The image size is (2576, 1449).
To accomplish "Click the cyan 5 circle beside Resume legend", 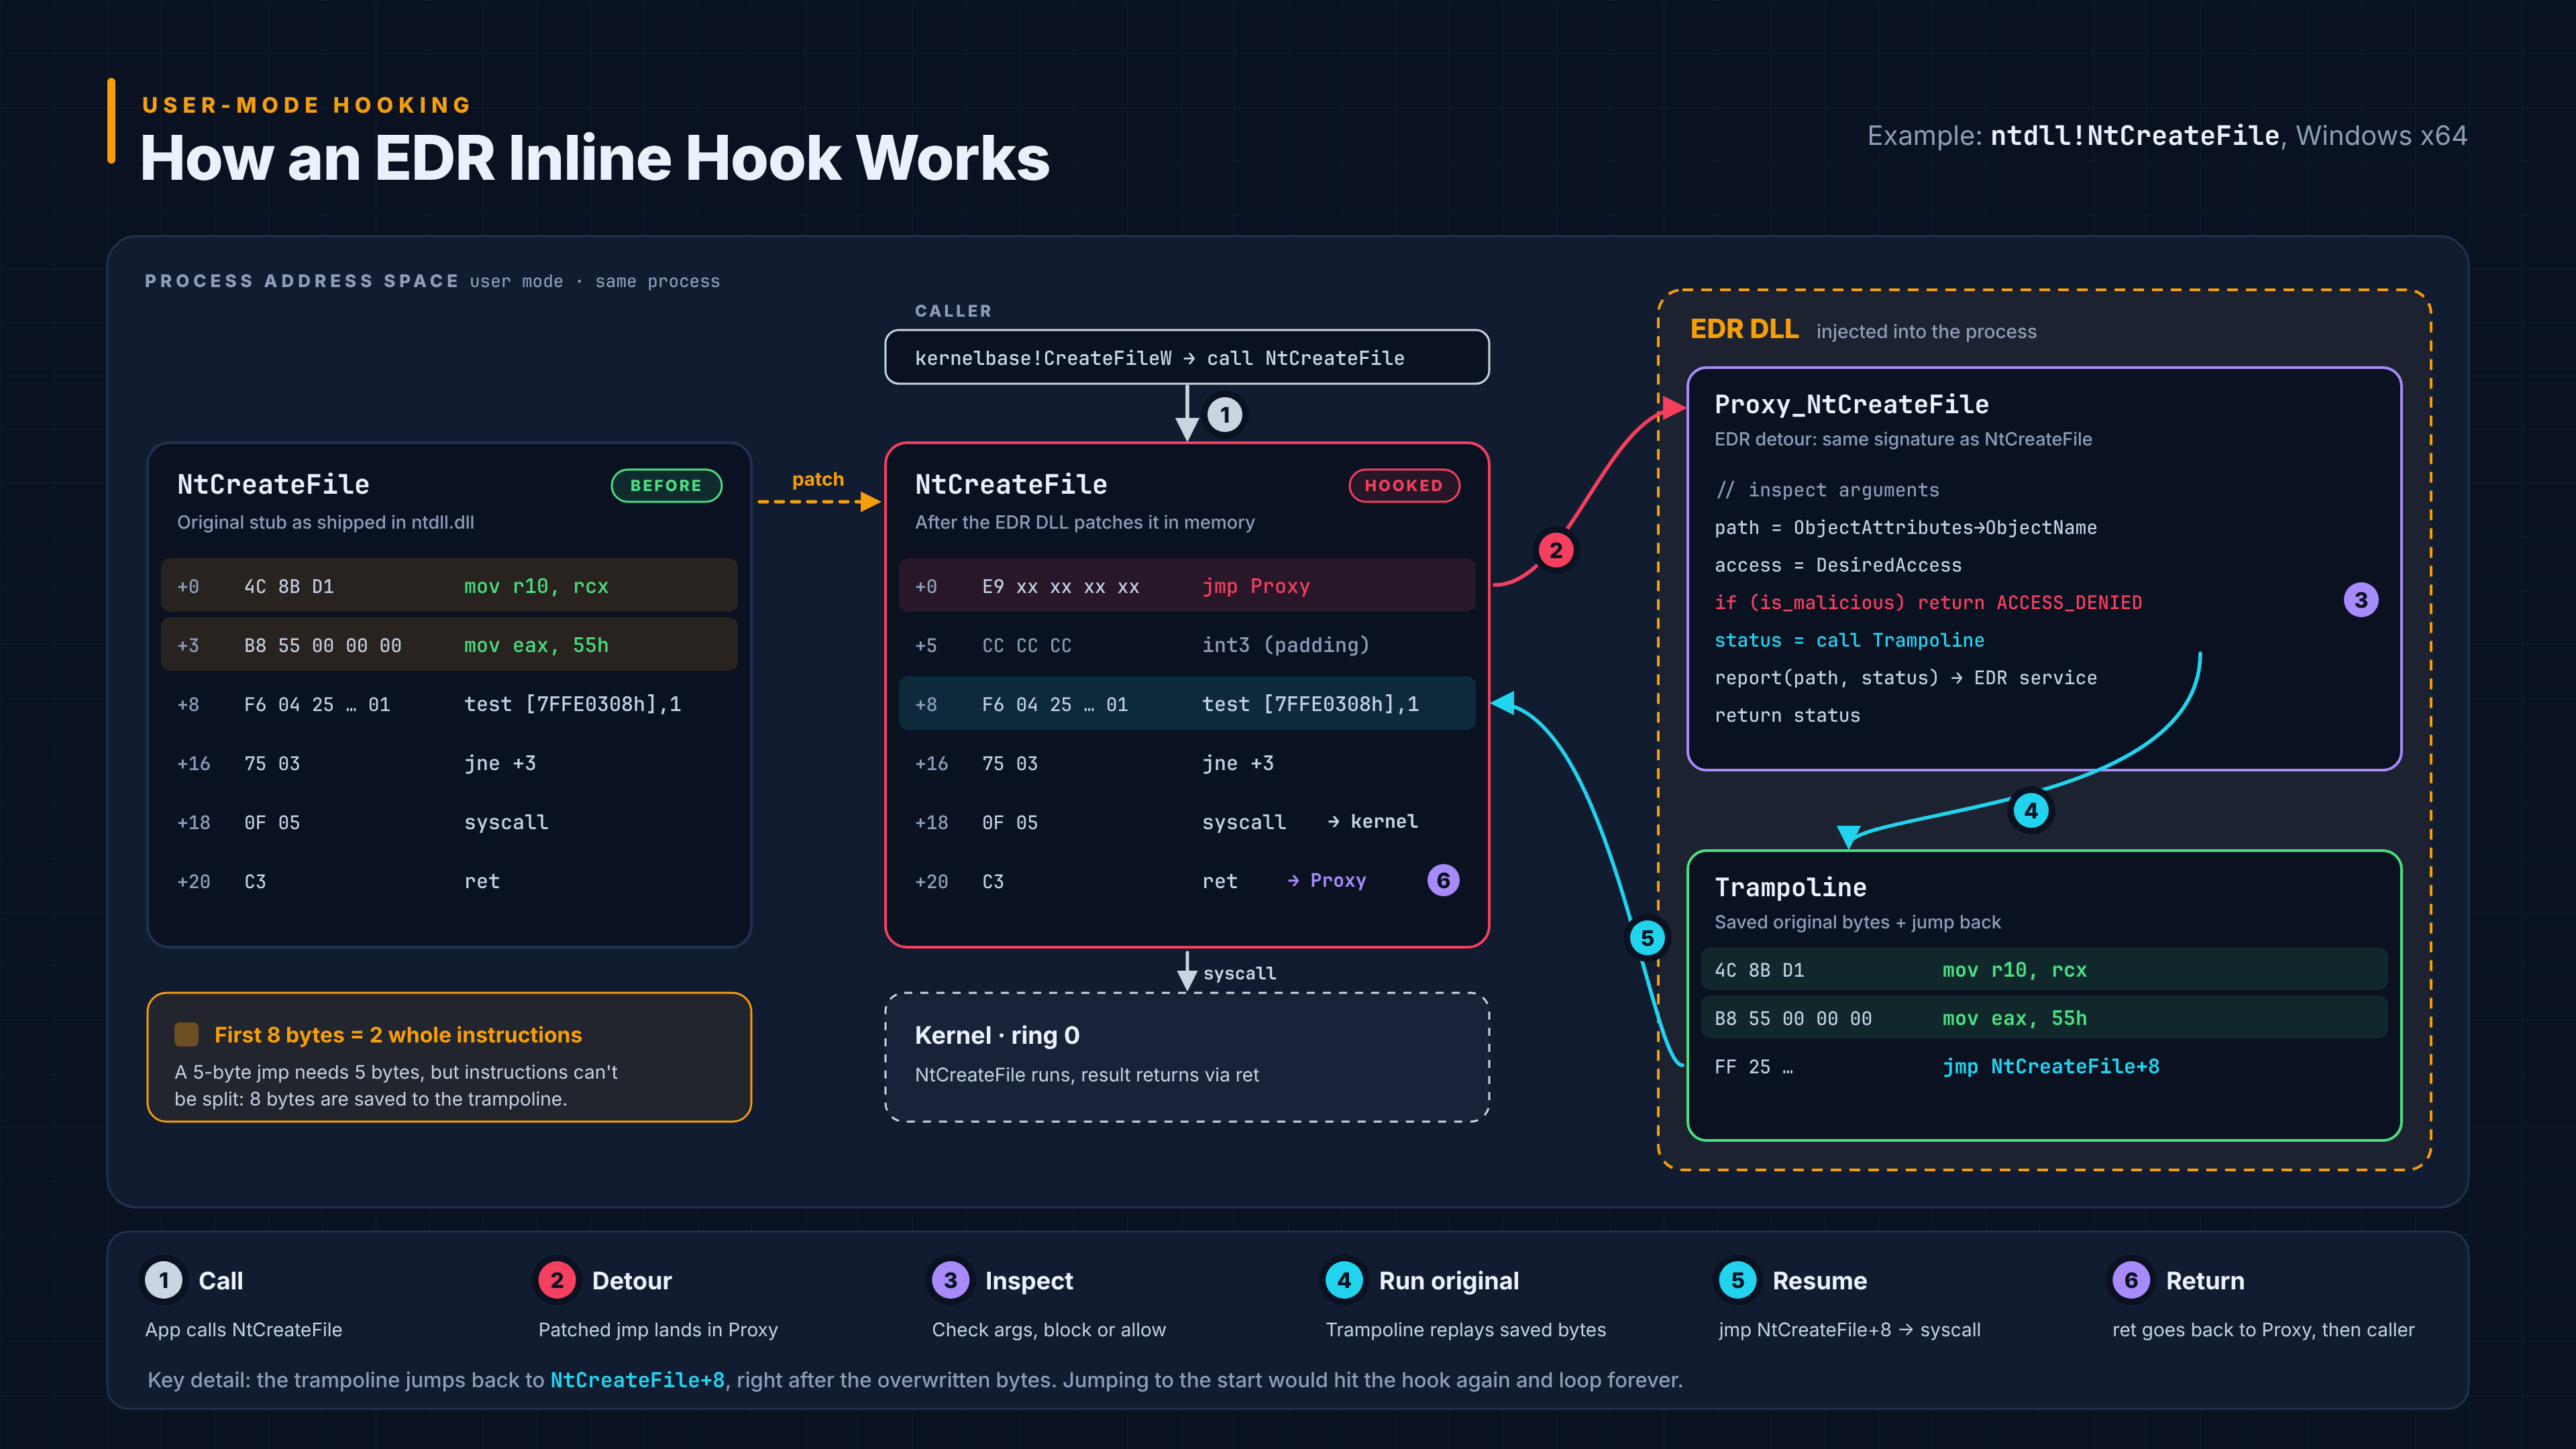I will [1737, 1280].
